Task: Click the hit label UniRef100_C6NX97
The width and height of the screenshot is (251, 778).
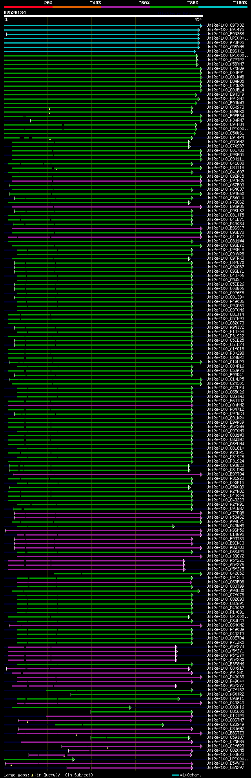Action: (225, 767)
